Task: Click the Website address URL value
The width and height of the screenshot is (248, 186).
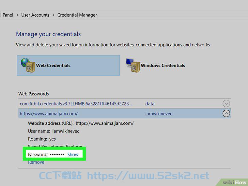Action: point(105,123)
